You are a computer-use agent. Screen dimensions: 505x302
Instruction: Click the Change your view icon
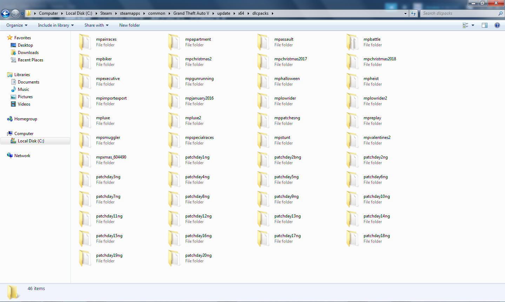coord(465,25)
